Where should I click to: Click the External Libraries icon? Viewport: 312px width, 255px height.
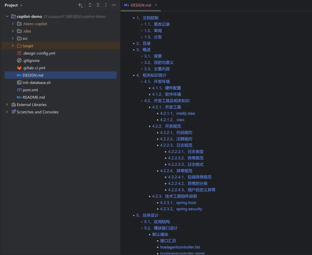point(14,104)
